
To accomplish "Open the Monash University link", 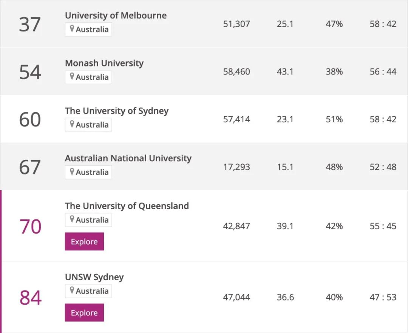I will point(104,63).
